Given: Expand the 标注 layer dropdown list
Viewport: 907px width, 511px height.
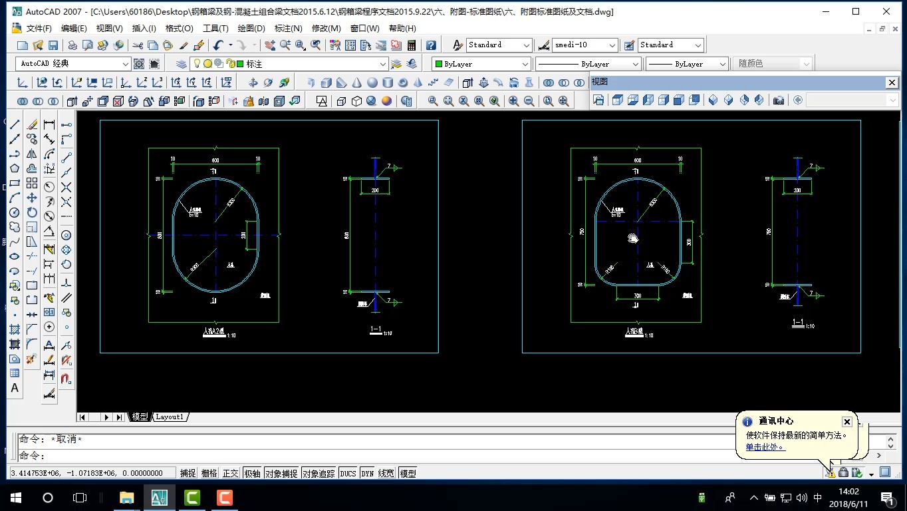Looking at the screenshot, I should (x=382, y=64).
